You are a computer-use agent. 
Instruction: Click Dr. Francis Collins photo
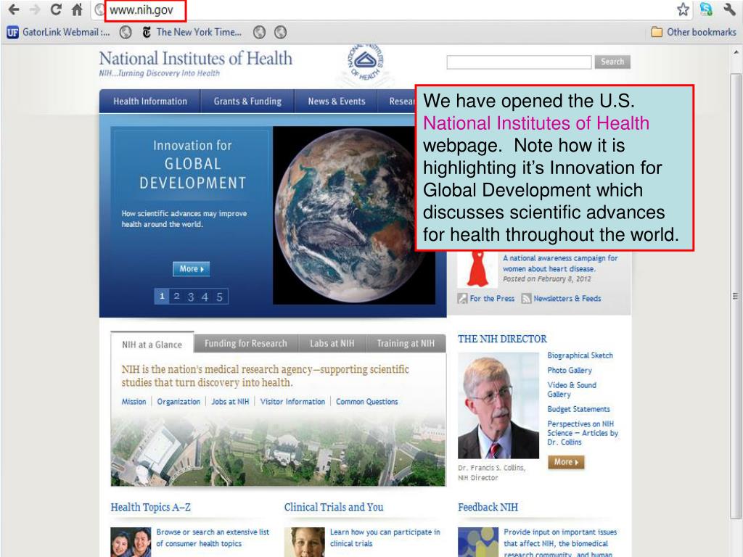[498, 405]
